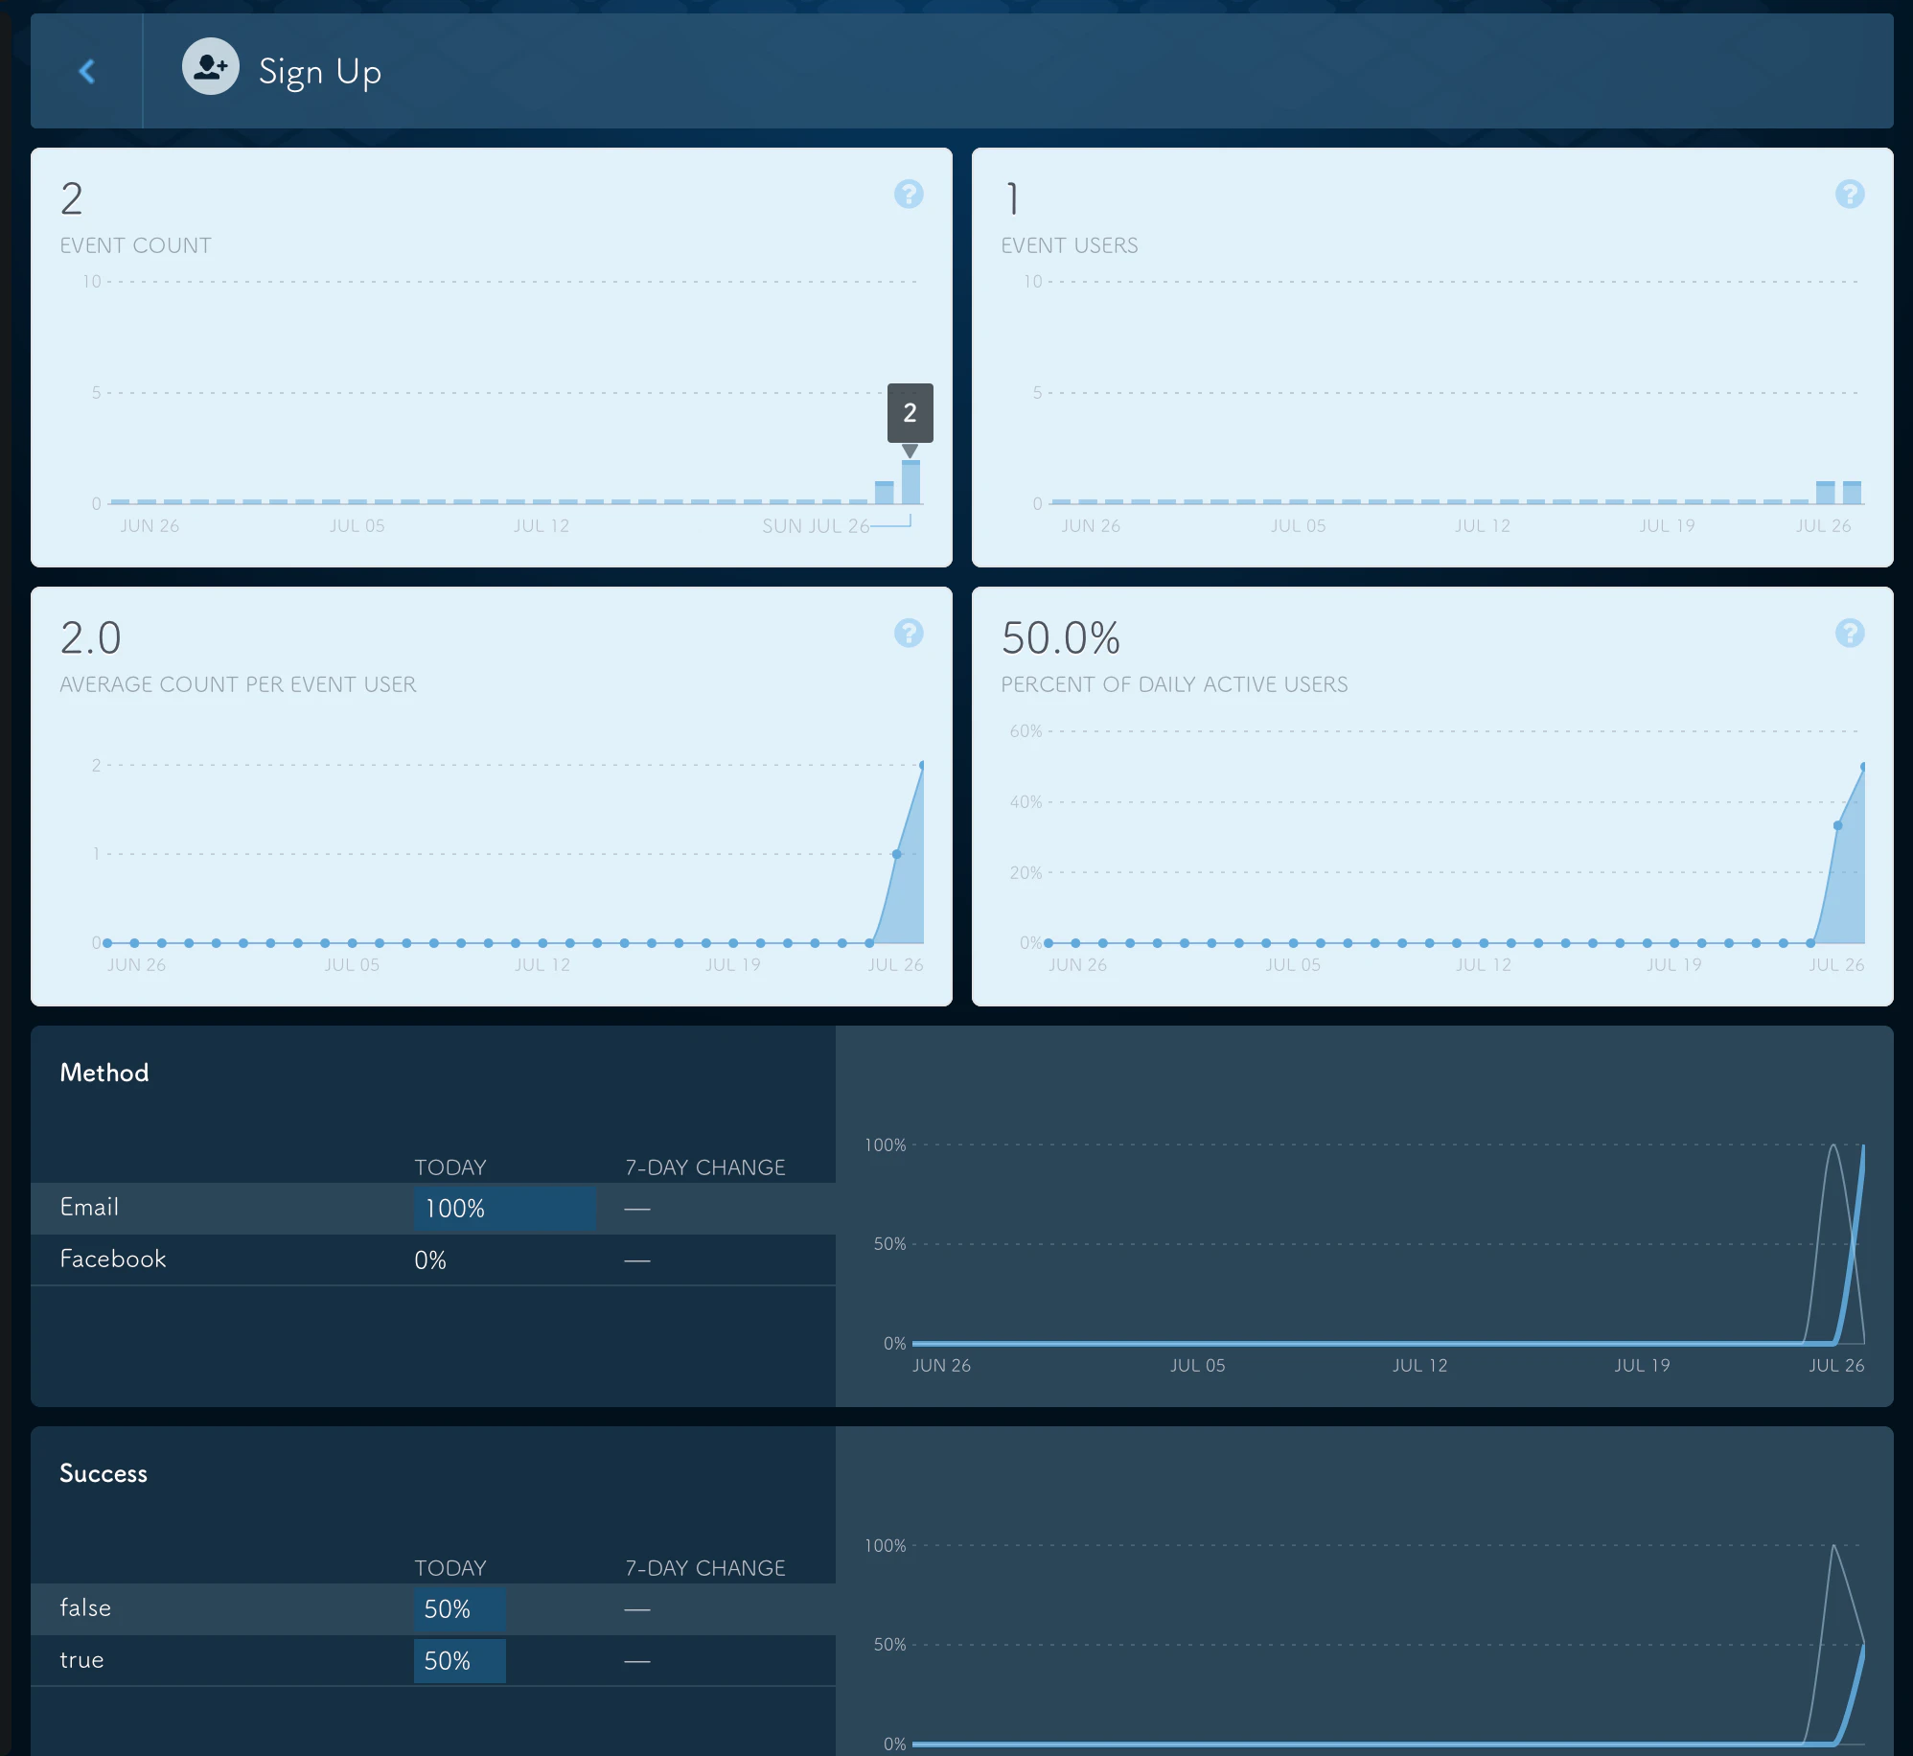Click the EVENT COUNT label
Screen dimensions: 1913x1756
click(135, 245)
